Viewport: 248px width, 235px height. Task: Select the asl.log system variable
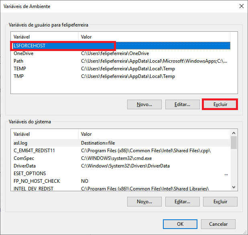[x=121, y=143]
